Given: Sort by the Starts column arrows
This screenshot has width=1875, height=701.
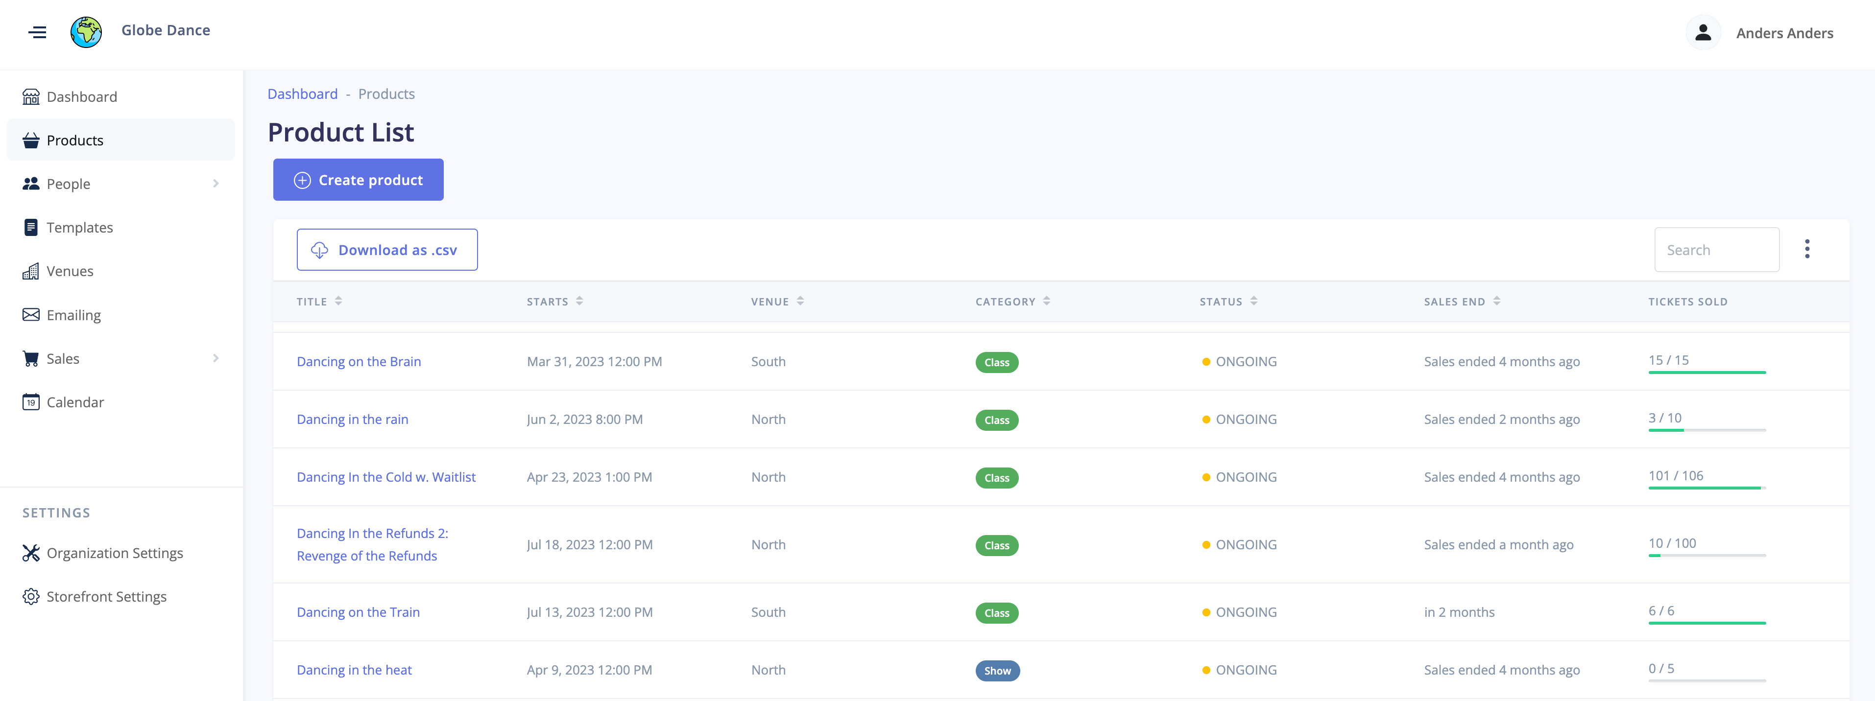Looking at the screenshot, I should pyautogui.click(x=579, y=301).
